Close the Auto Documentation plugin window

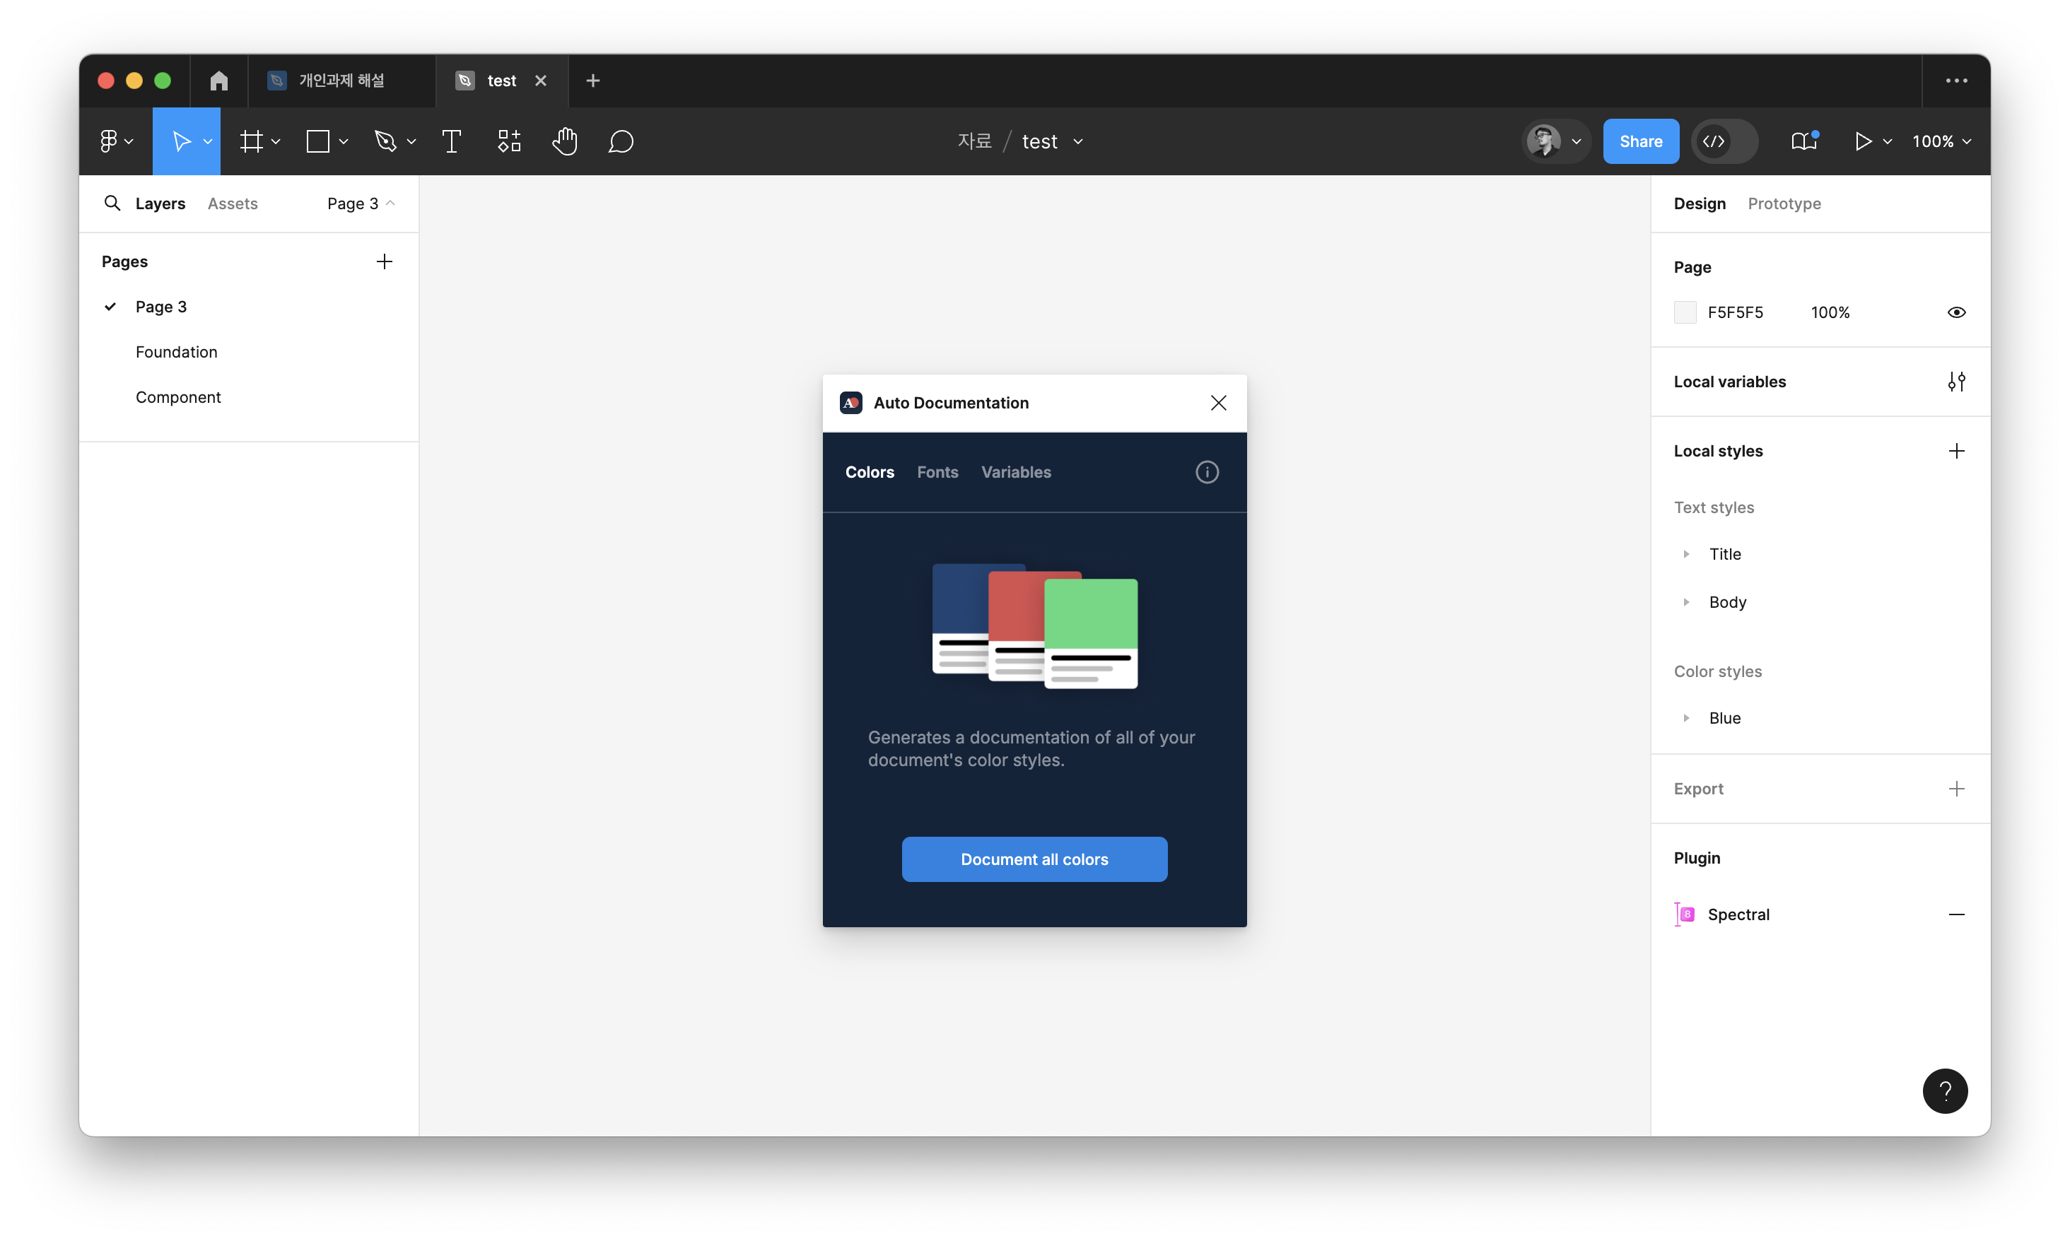point(1217,402)
